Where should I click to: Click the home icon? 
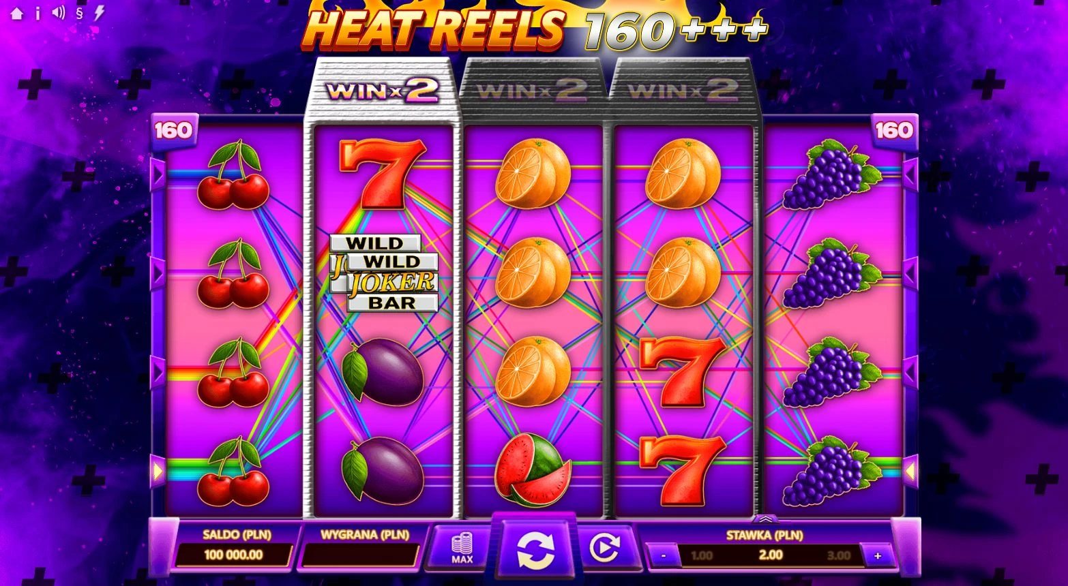[16, 13]
